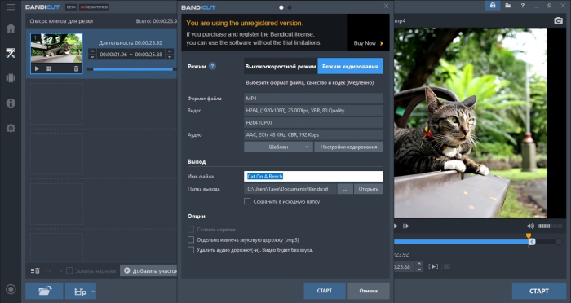Enable remove audio tracks checkbox

click(190, 250)
